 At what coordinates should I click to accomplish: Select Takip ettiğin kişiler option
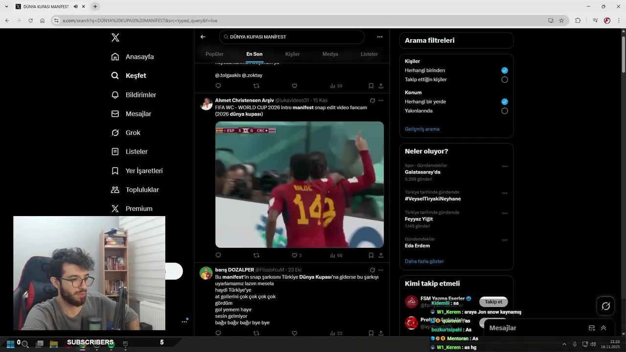tap(505, 79)
